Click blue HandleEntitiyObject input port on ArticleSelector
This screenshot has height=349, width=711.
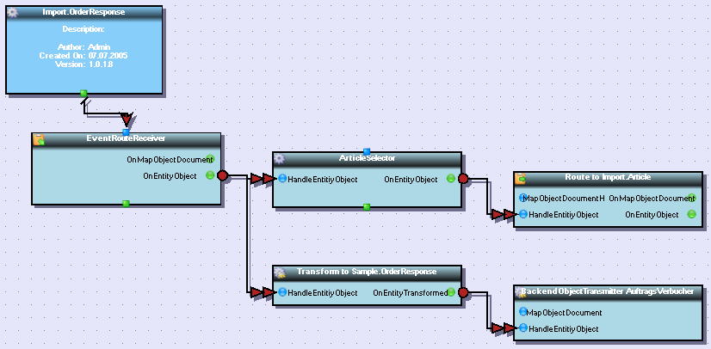(281, 179)
